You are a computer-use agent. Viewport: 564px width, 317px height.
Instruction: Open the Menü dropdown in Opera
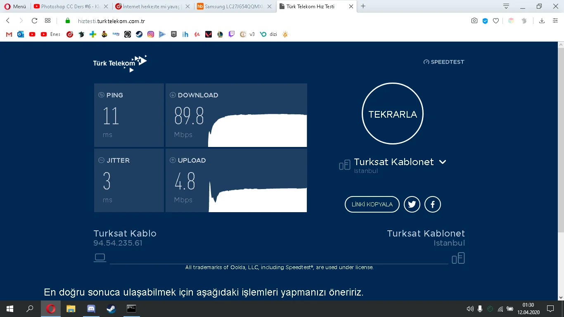click(x=15, y=6)
